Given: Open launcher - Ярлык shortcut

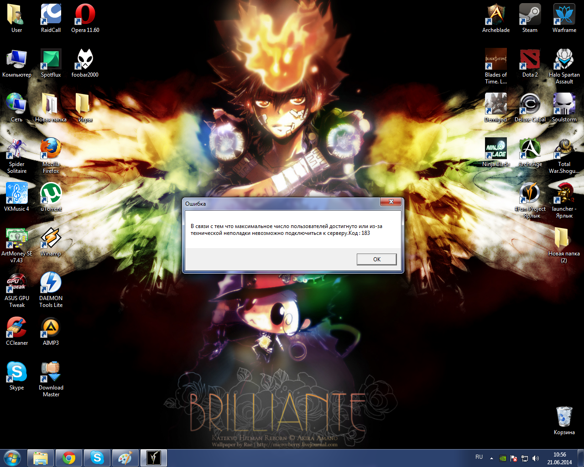Looking at the screenshot, I should pyautogui.click(x=564, y=201).
